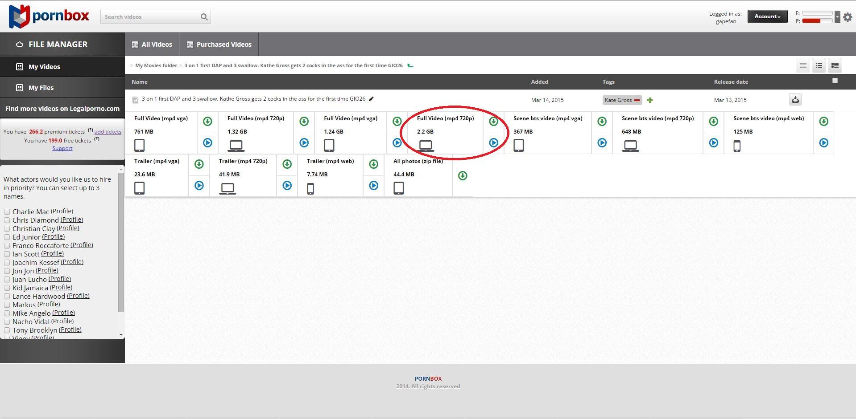Add a tag with the green plus icon

click(650, 100)
